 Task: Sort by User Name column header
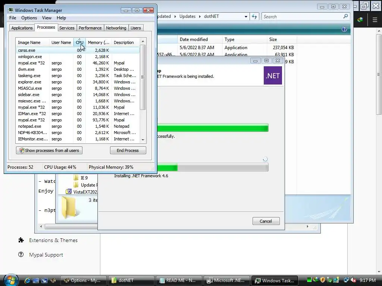click(x=61, y=42)
